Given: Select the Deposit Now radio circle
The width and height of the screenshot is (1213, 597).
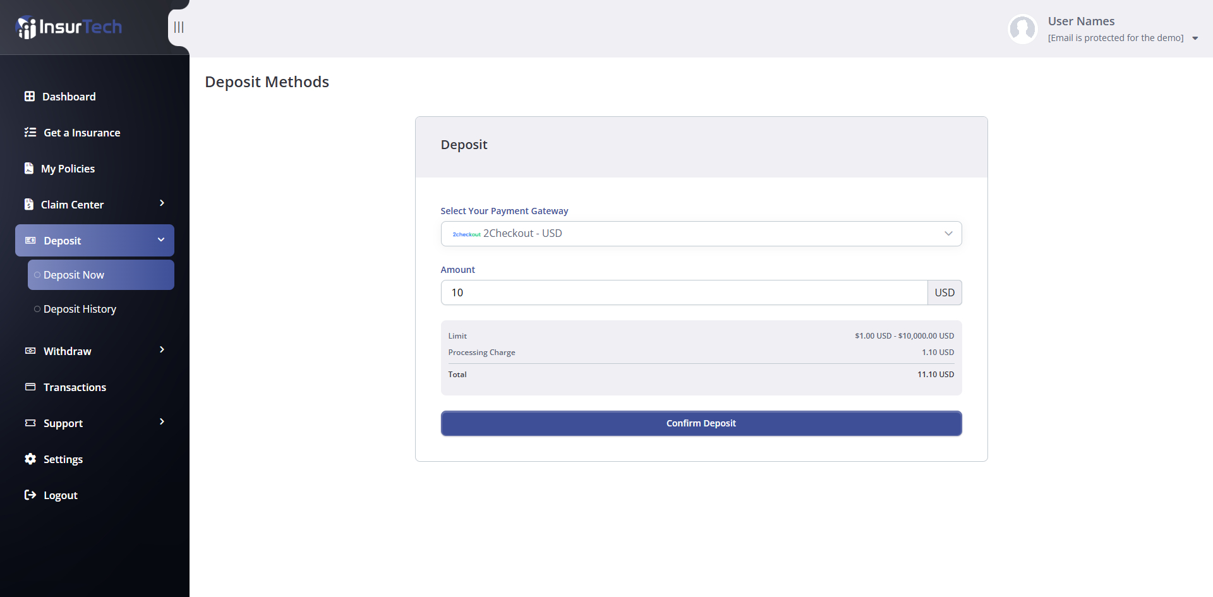Looking at the screenshot, I should pos(37,275).
